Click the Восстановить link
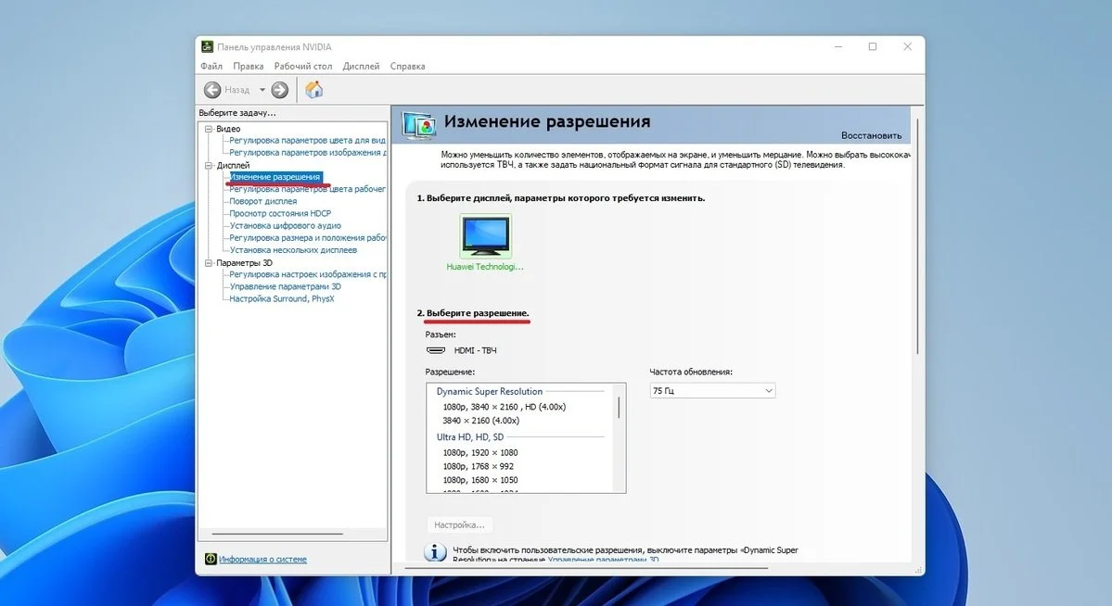This screenshot has height=606, width=1112. [x=872, y=135]
